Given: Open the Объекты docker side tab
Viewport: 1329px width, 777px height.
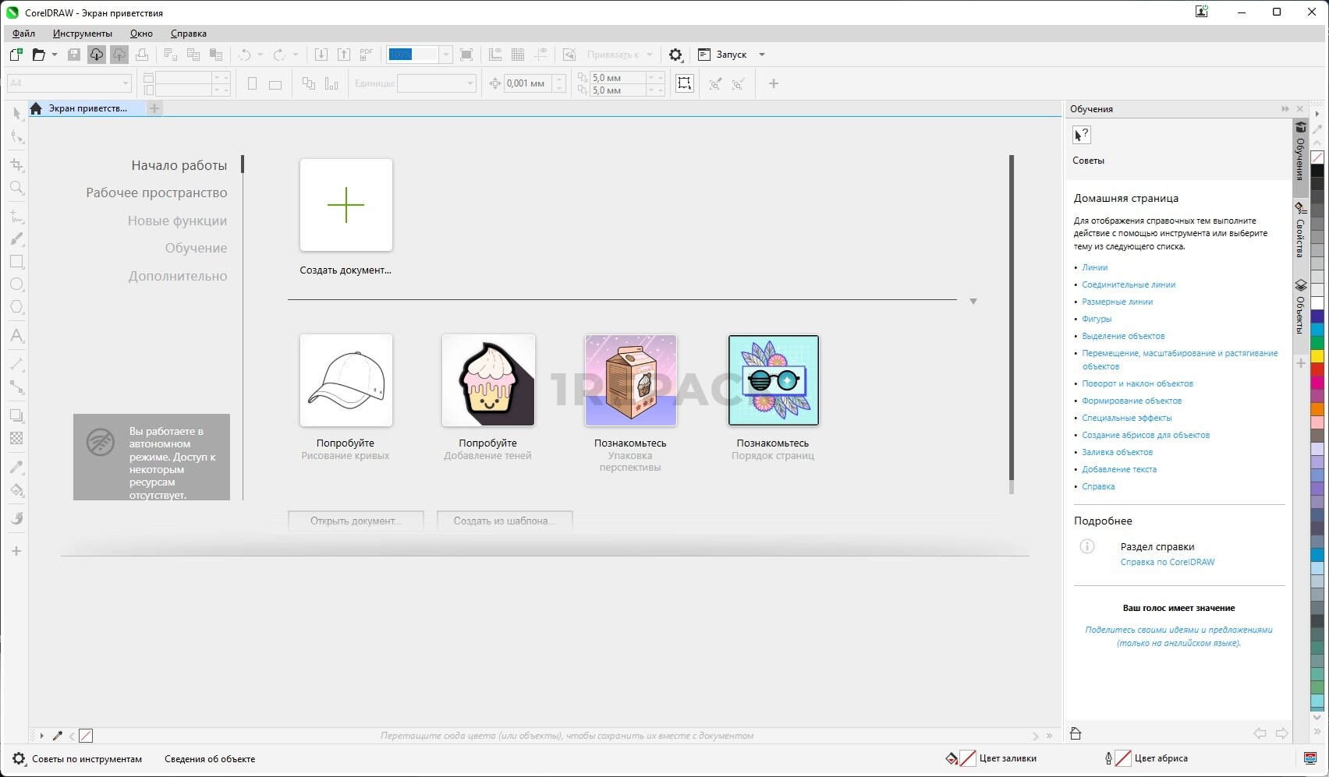Looking at the screenshot, I should [1300, 306].
